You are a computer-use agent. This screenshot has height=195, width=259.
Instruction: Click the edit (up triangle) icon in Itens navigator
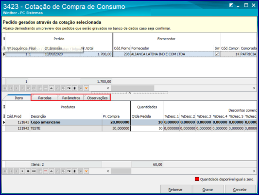click(52, 171)
